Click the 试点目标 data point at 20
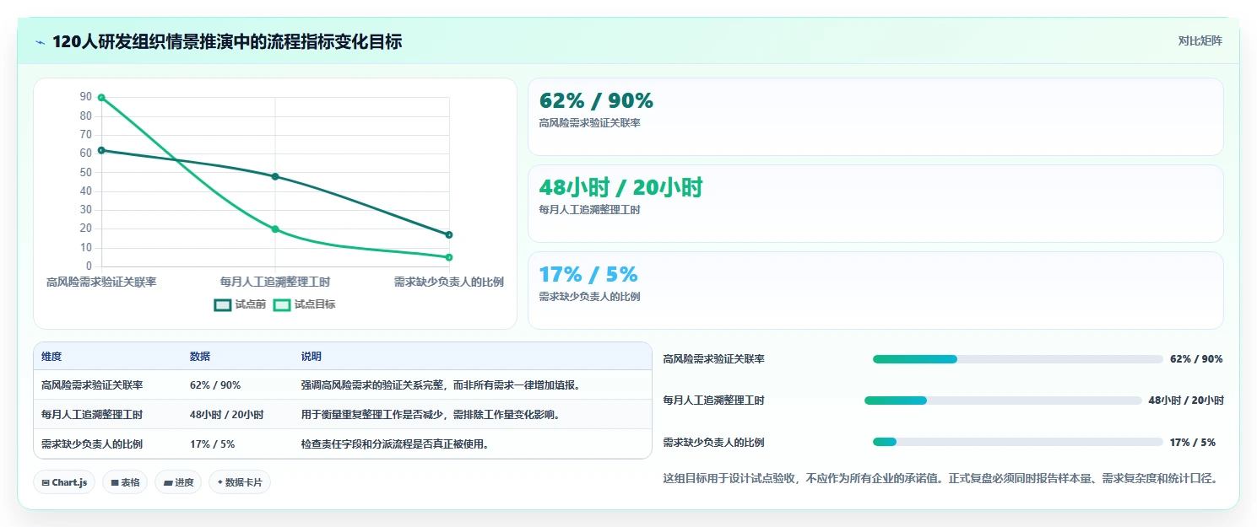1257x527 pixels. [x=275, y=229]
